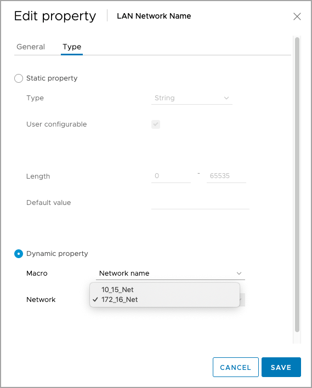Click the LAN Network Name title text
This screenshot has width=312, height=388.
[x=154, y=16]
